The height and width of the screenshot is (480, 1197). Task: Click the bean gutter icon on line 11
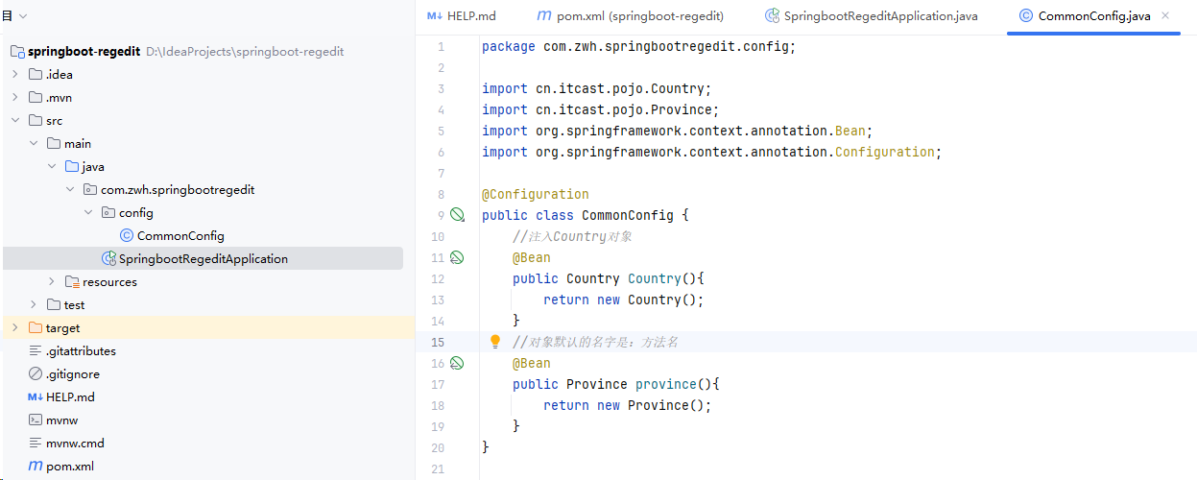(457, 257)
